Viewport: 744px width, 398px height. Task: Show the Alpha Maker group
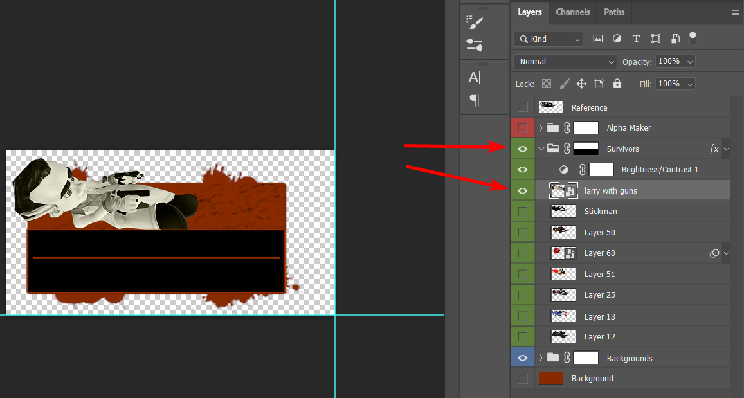click(522, 128)
